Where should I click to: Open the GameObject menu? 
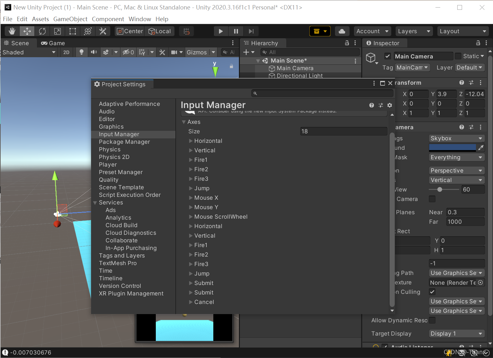pos(70,19)
